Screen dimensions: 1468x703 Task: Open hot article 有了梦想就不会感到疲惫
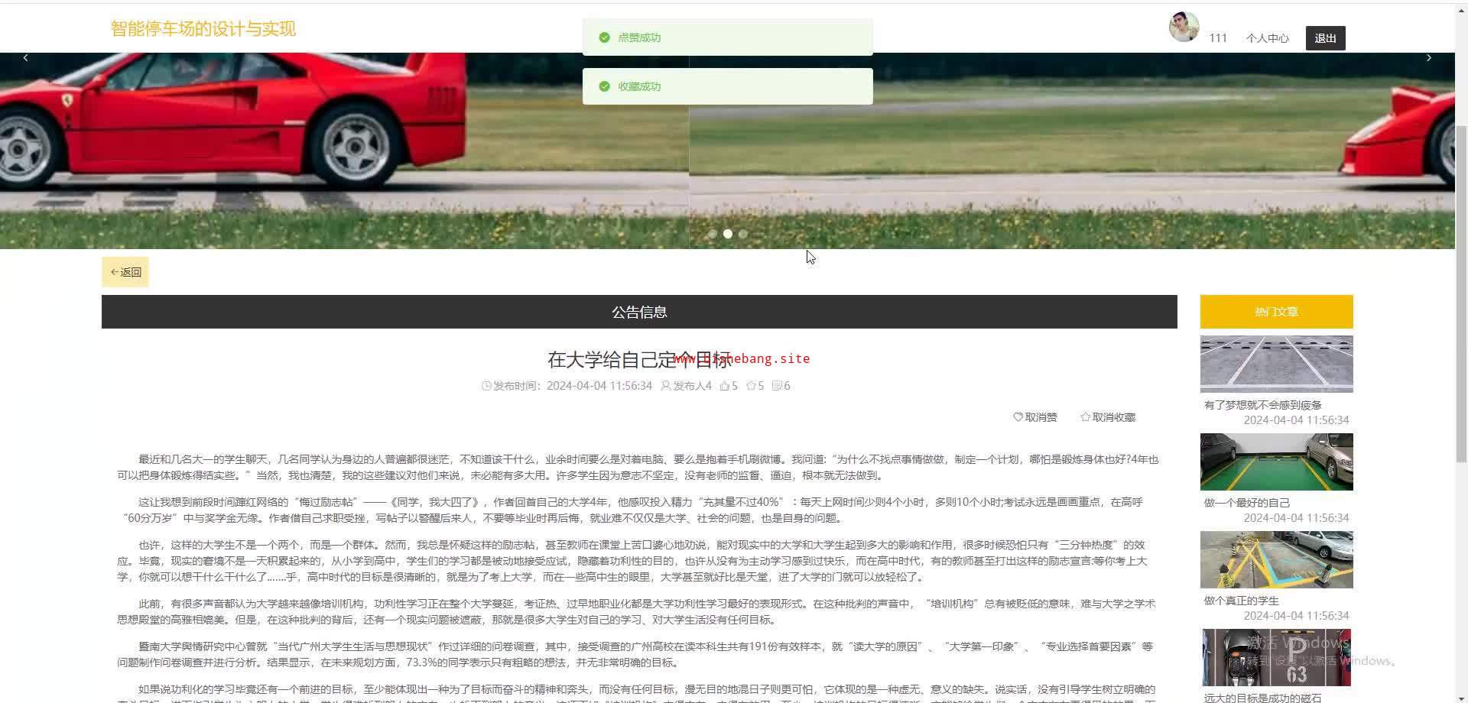[1263, 405]
